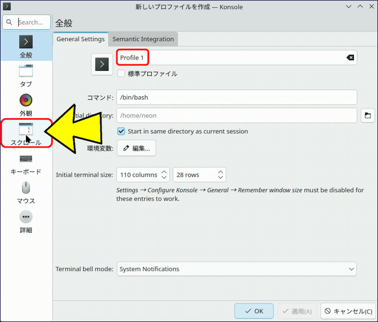The image size is (378, 322).
Task: Click the 編集... environment variables button
Action: click(x=136, y=148)
